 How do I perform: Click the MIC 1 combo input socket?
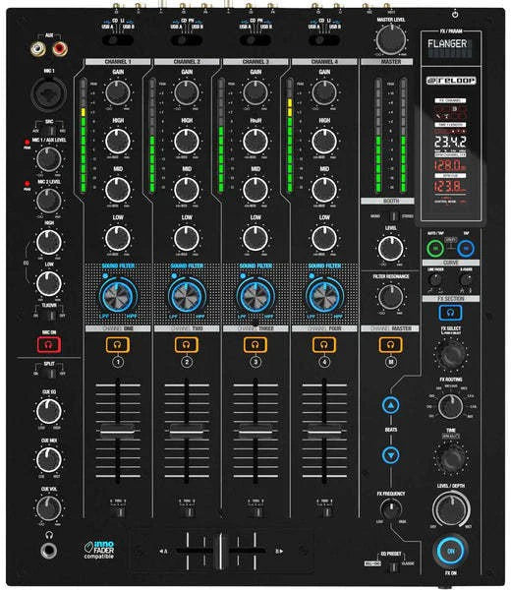(x=49, y=93)
